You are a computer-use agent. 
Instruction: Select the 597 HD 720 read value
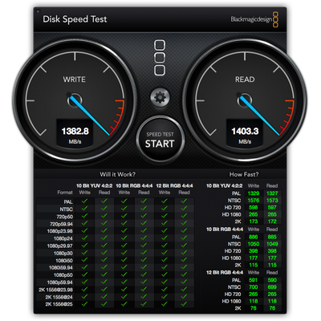click(272, 207)
